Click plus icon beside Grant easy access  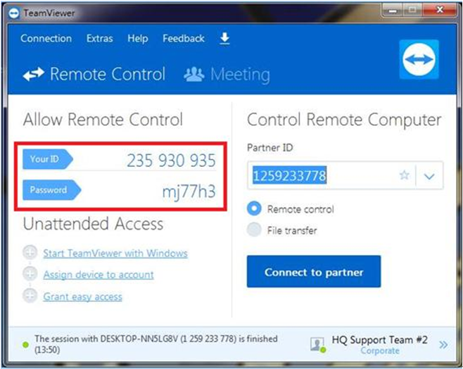click(30, 296)
